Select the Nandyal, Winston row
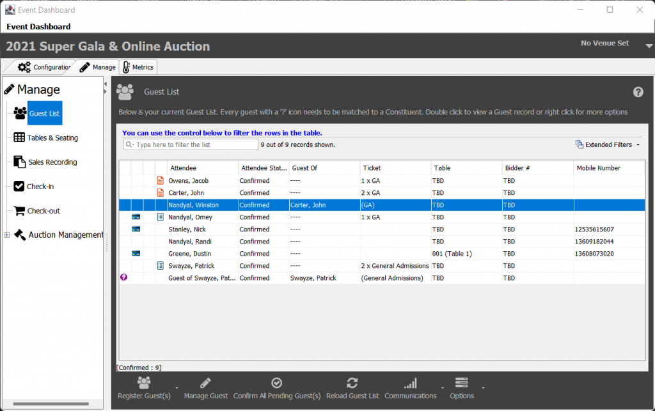Viewport: 655px width, 411px height. pos(382,205)
